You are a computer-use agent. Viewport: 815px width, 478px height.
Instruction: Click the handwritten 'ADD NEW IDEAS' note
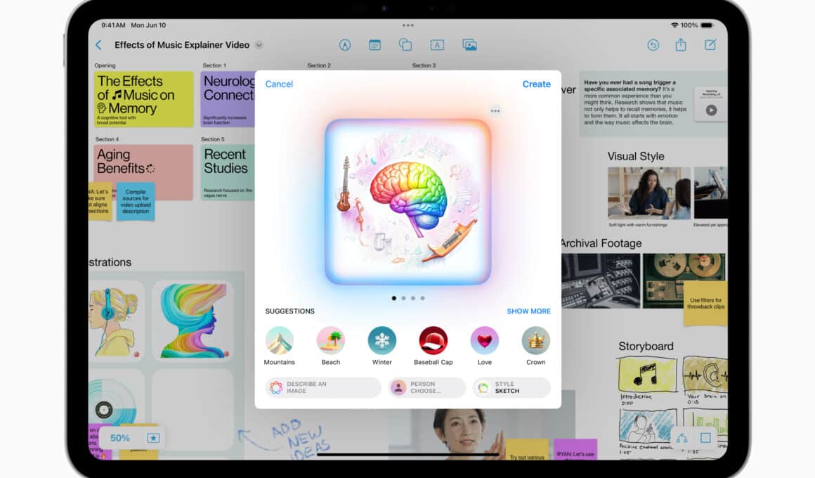coord(300,439)
